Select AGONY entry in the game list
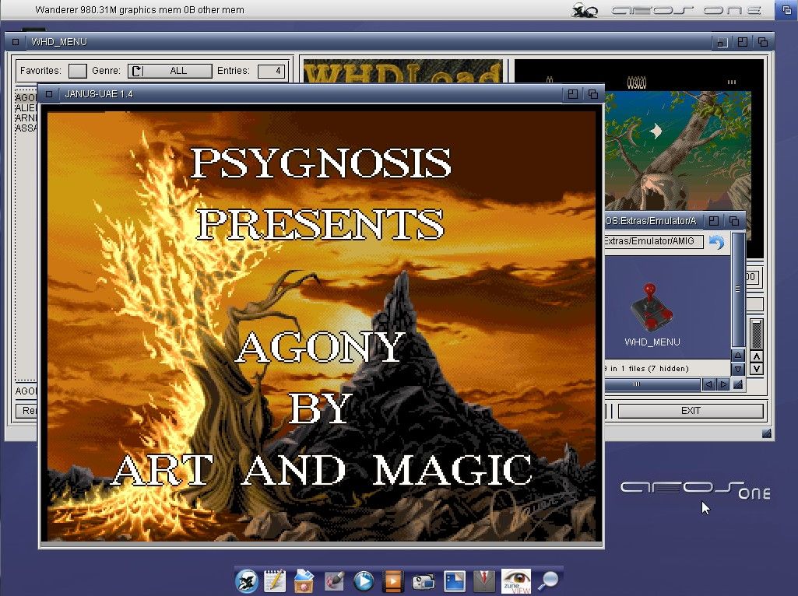This screenshot has height=596, width=798. coord(26,98)
